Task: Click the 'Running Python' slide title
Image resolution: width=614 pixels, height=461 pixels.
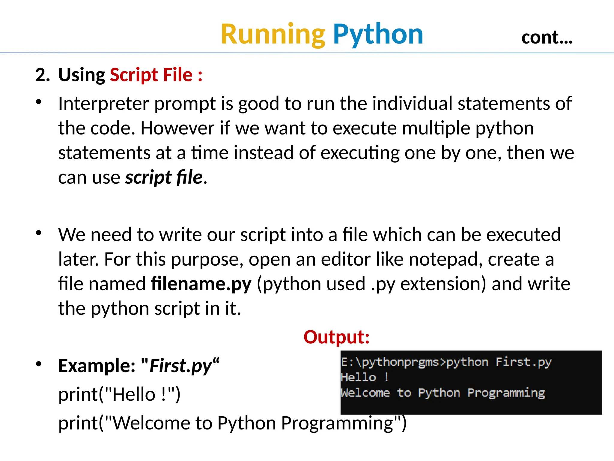Action: pyautogui.click(x=322, y=35)
